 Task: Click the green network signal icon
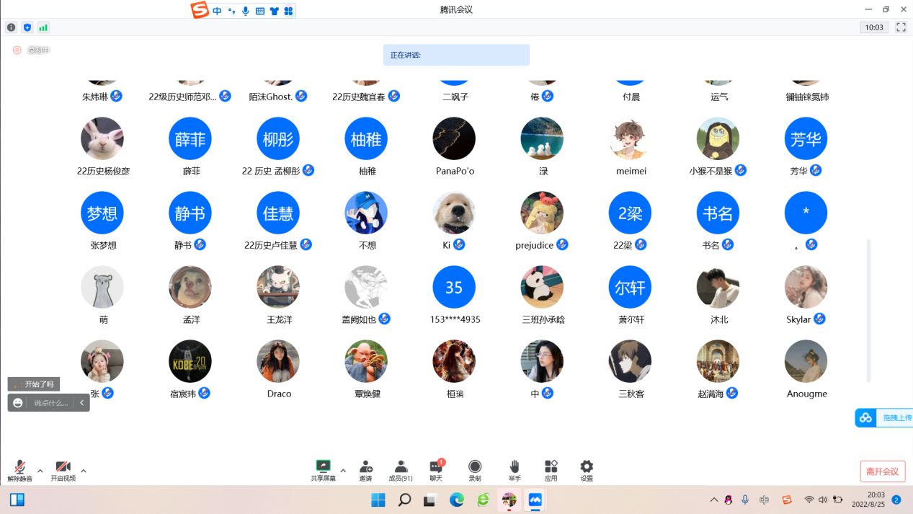43,27
